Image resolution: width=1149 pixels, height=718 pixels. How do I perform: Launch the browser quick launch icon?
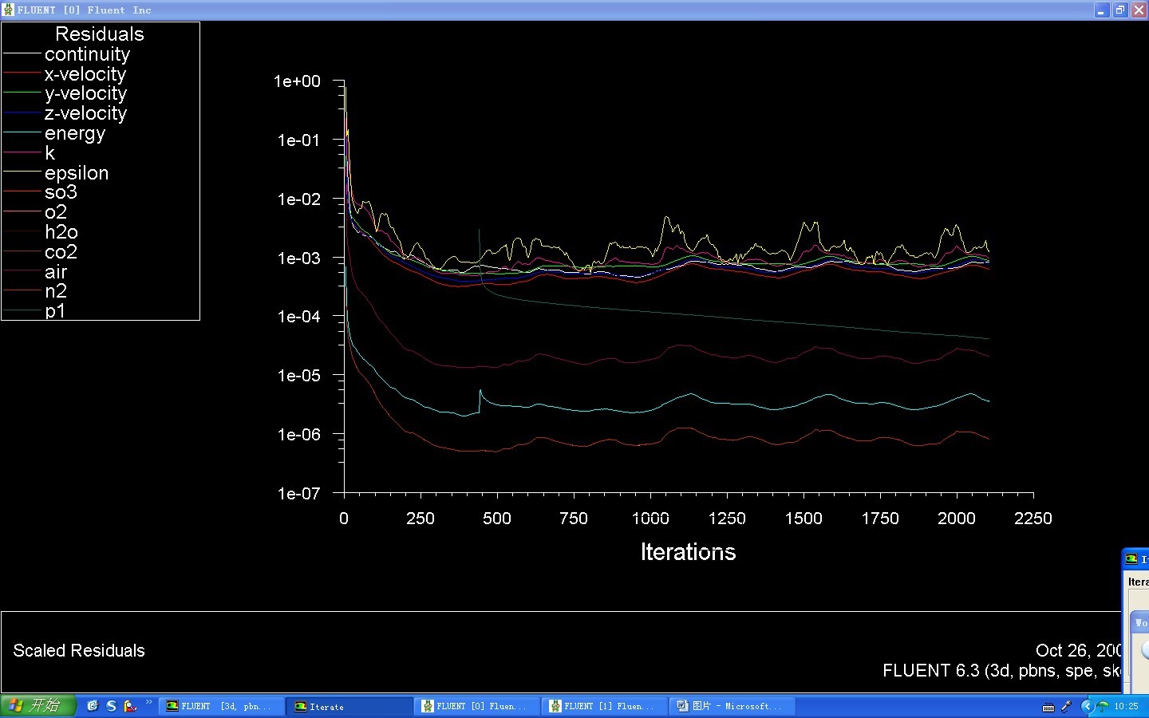click(93, 706)
